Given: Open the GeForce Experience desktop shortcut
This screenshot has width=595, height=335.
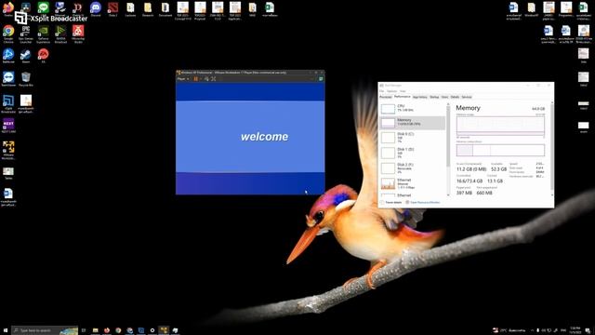Looking at the screenshot, I should point(44,33).
